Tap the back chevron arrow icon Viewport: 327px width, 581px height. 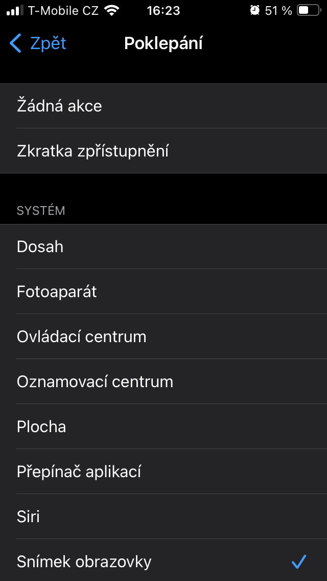click(x=16, y=43)
